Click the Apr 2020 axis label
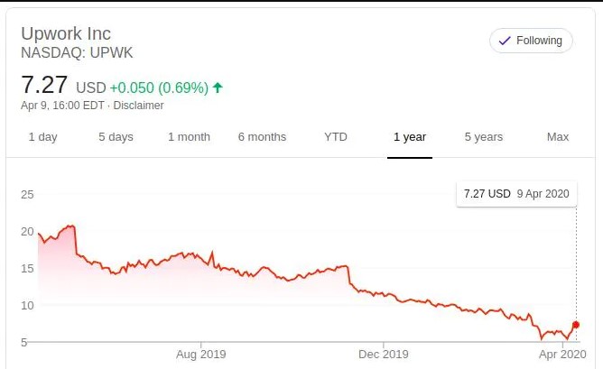Screen dimensions: 603x369 561,355
